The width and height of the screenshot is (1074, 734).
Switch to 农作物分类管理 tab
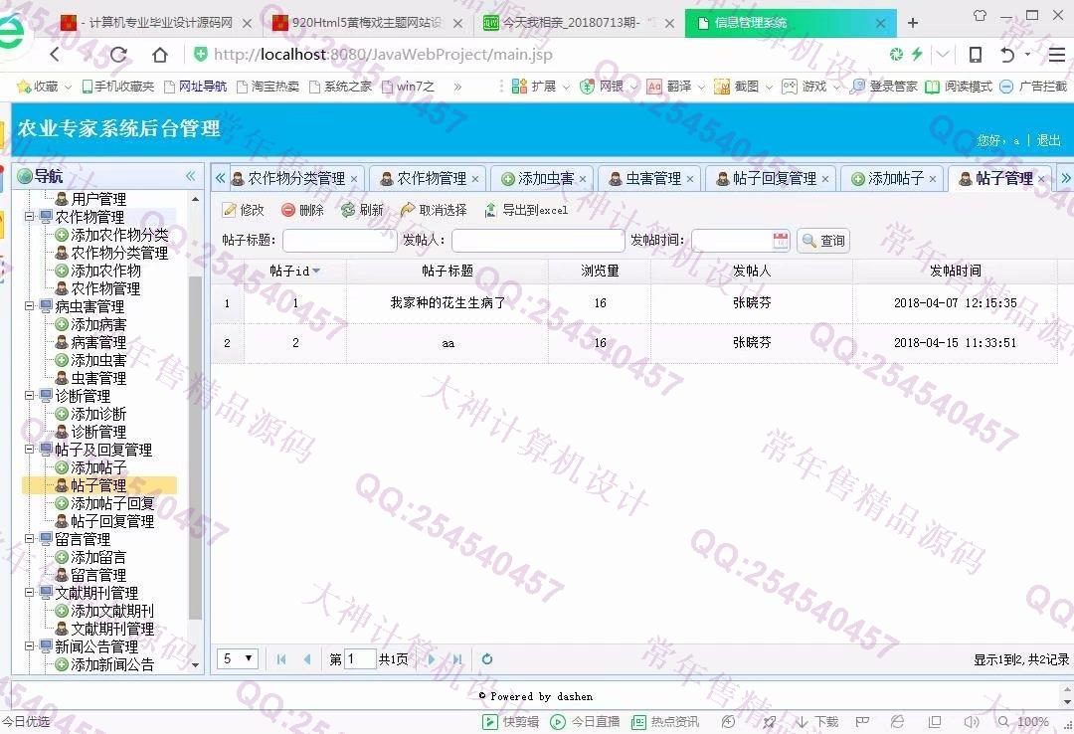(296, 179)
